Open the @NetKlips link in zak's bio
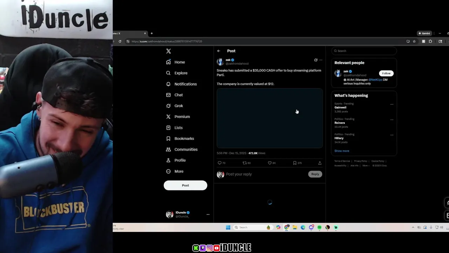This screenshot has height=253, width=449. point(375,80)
